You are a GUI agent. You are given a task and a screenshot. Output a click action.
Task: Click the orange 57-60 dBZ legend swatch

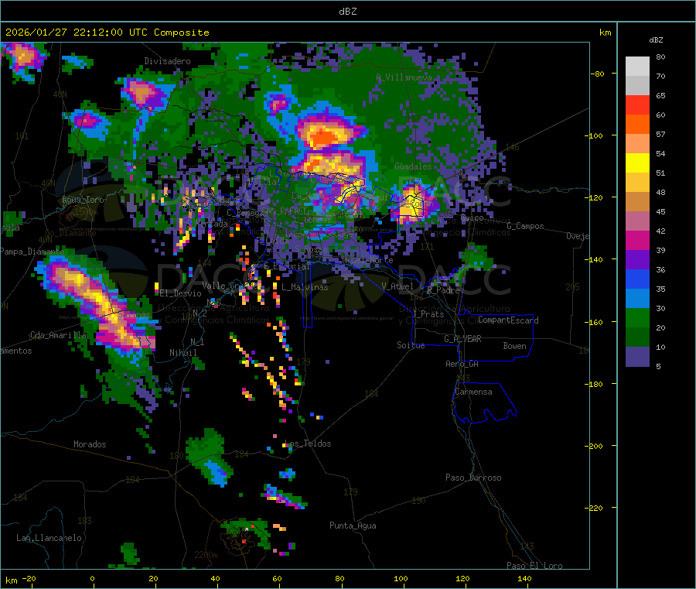coord(637,125)
